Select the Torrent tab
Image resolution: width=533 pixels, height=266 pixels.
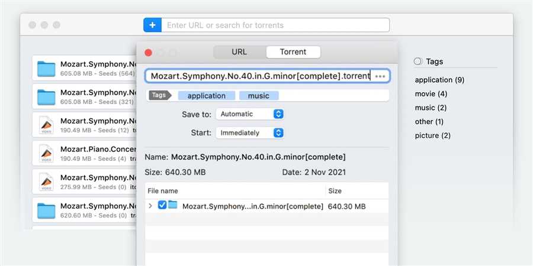point(293,52)
